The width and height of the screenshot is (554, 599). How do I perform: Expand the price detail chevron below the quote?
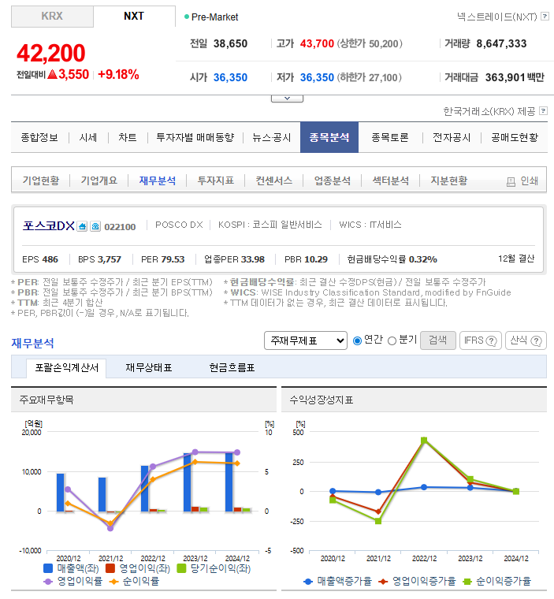[288, 99]
